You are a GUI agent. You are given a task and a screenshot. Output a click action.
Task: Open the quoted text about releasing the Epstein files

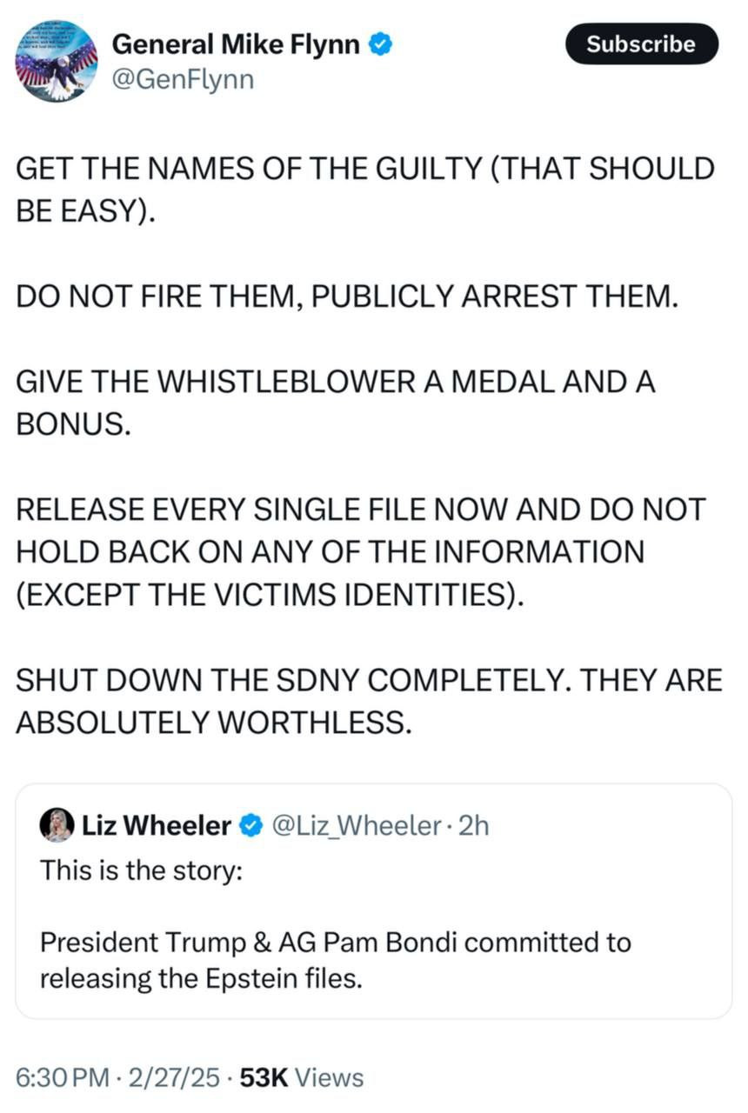point(335,960)
